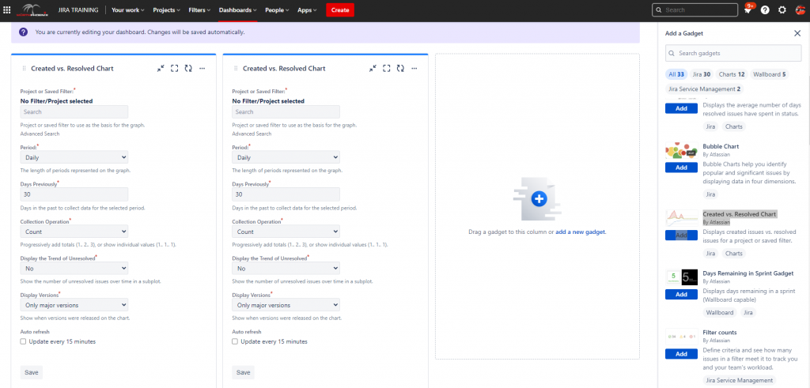
Task: Click the red Create button
Action: pos(340,9)
